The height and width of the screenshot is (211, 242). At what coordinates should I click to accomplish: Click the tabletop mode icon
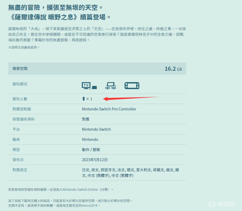click(x=110, y=85)
